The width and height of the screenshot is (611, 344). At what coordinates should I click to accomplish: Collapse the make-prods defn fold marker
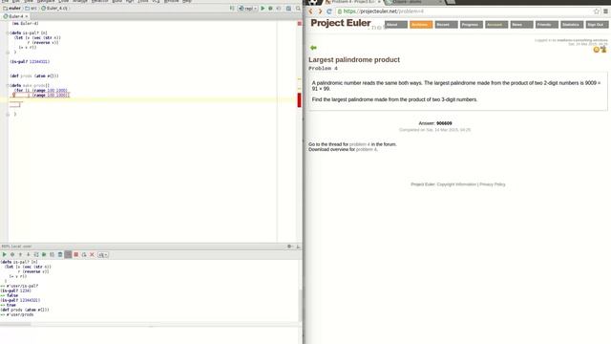(8, 85)
